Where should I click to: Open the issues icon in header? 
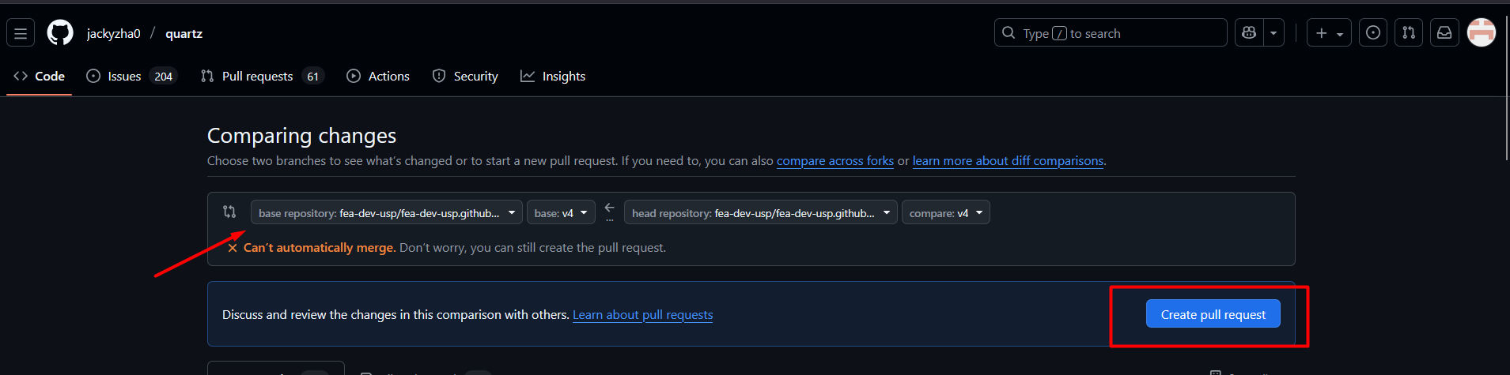coord(1373,33)
